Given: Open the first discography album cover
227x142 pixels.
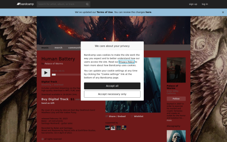Looking at the screenshot, I should [176, 136].
